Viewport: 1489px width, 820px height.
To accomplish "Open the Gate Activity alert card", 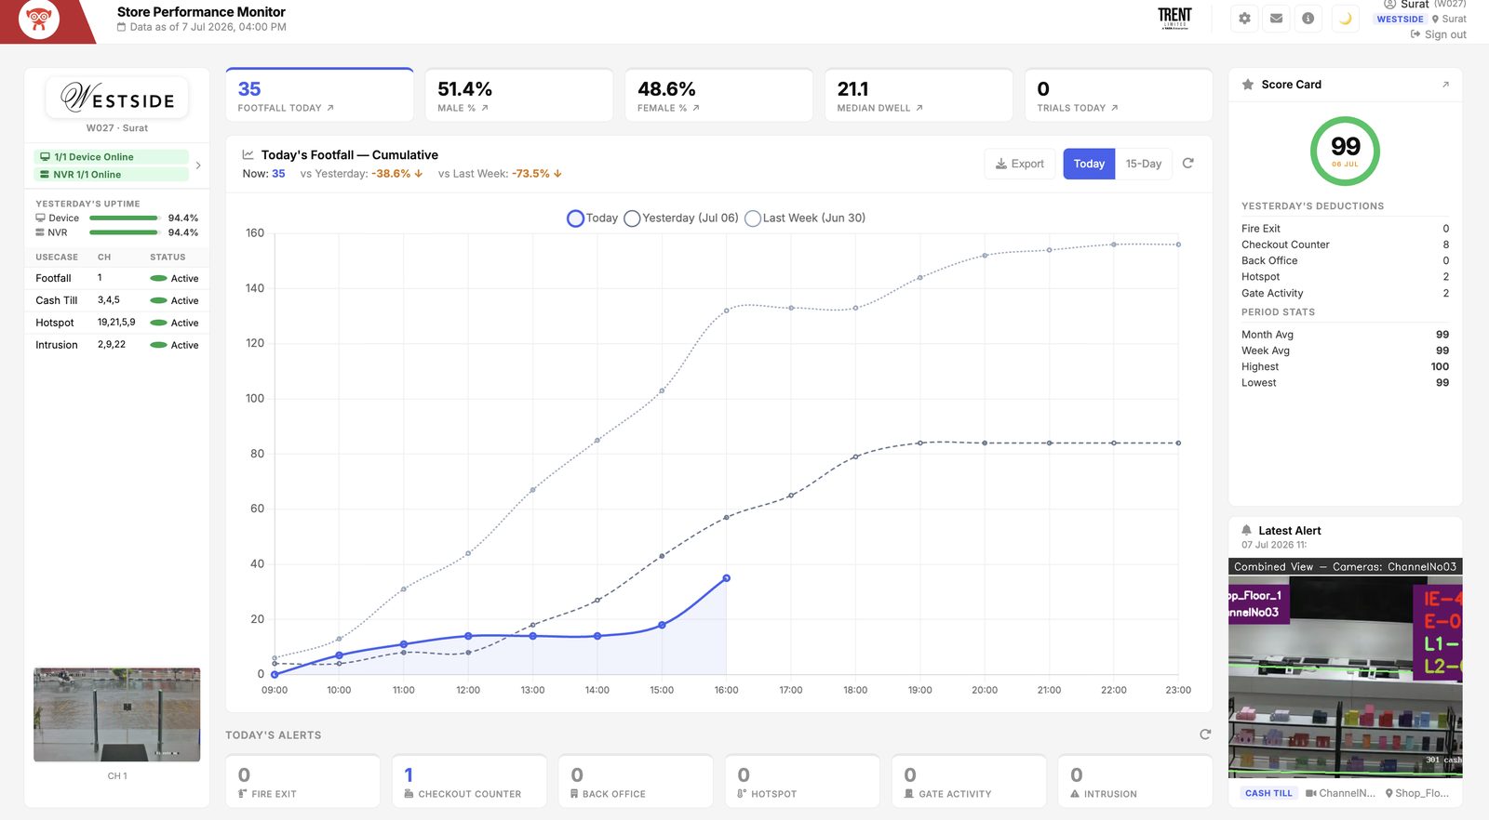I will [969, 782].
